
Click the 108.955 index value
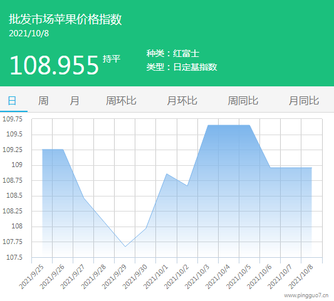pos(55,65)
